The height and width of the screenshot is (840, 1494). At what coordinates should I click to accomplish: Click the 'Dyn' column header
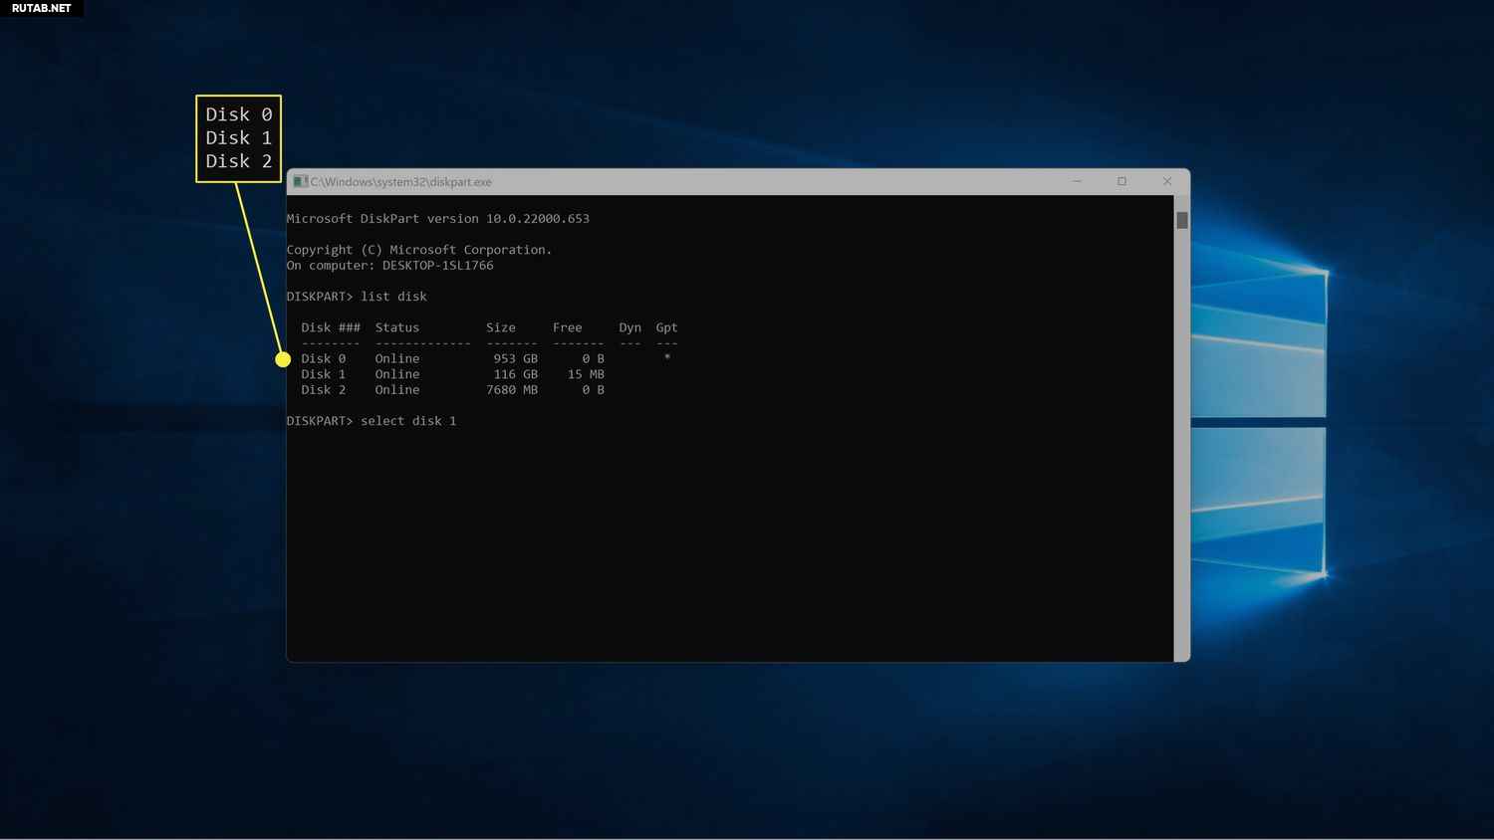(630, 327)
